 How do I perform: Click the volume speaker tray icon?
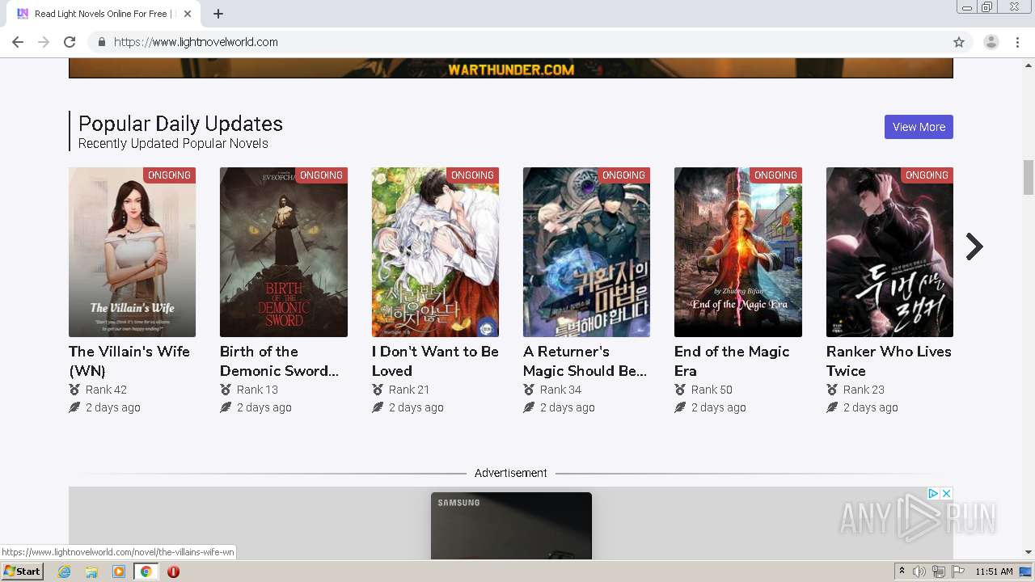pyautogui.click(x=919, y=571)
